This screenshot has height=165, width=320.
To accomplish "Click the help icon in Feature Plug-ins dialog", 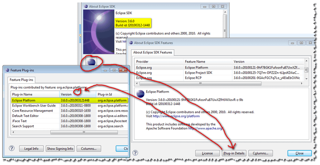I will point(12,149).
